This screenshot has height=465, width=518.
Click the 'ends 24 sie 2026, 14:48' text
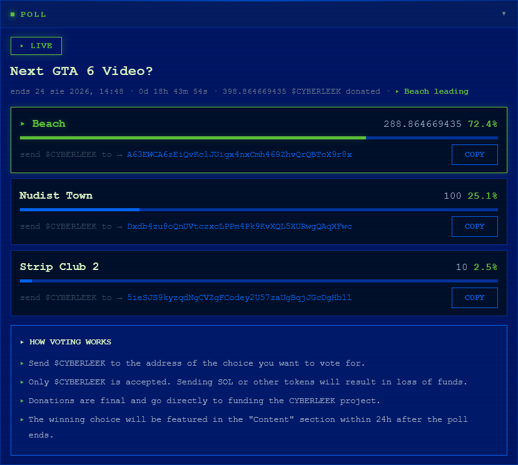coord(67,91)
